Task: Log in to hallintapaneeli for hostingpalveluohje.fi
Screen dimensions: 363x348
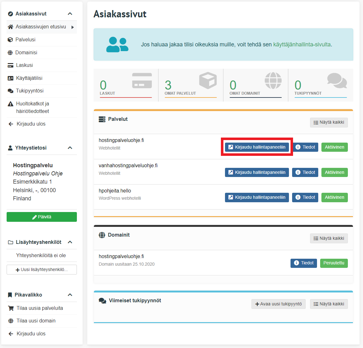Action: tap(257, 147)
